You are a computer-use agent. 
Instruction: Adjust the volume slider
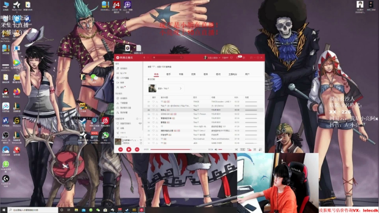click(x=225, y=150)
